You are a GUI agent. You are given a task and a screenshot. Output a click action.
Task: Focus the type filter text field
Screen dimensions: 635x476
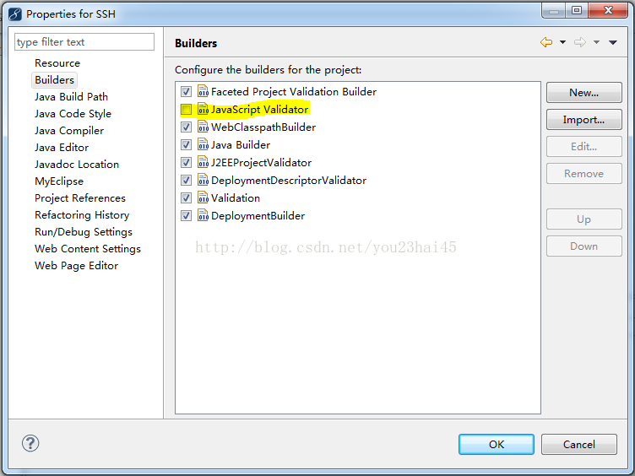[84, 42]
